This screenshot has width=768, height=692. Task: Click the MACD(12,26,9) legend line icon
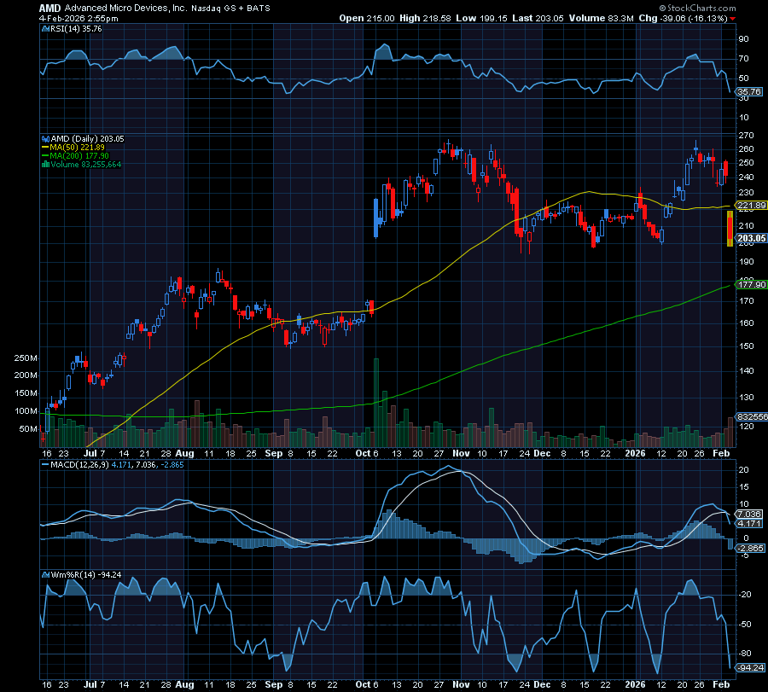pos(45,464)
